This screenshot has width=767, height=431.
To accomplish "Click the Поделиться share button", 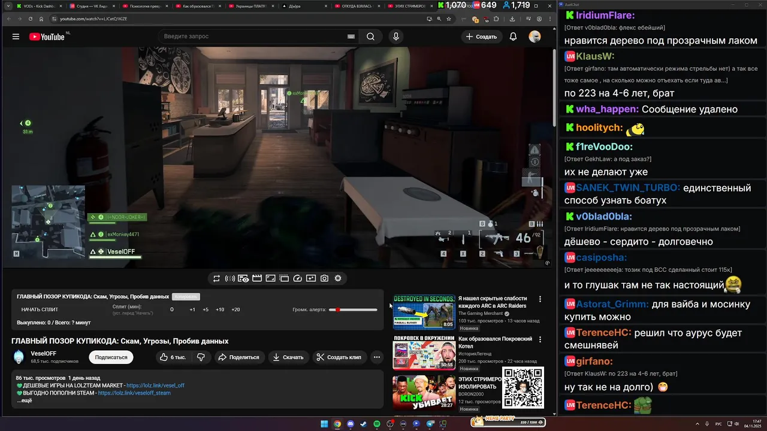I will (238, 357).
